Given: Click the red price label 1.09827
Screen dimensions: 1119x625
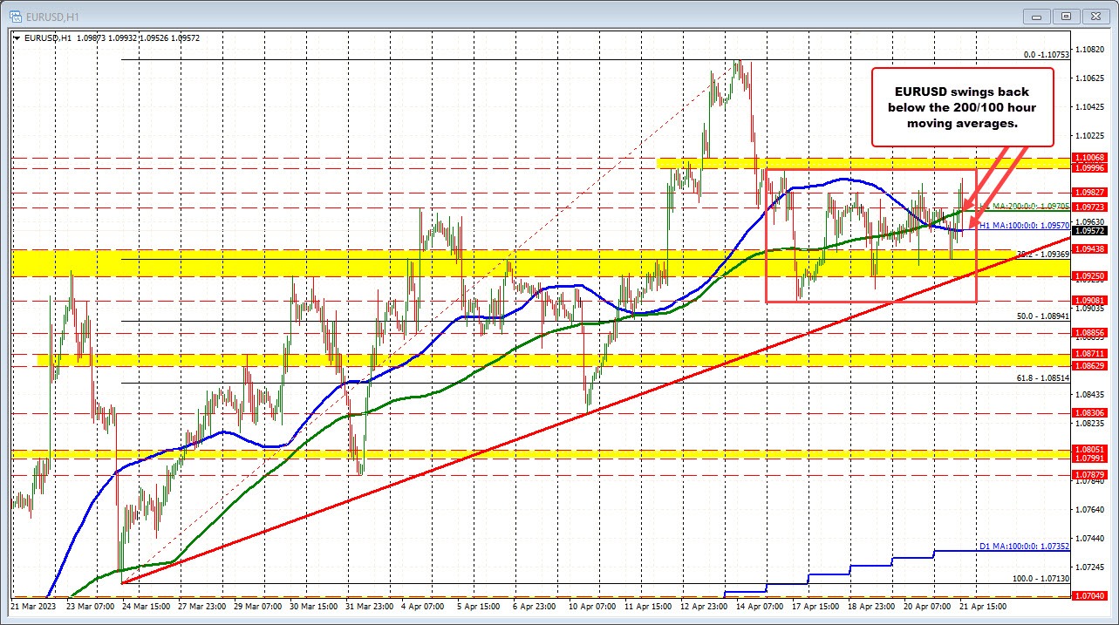Looking at the screenshot, I should (x=1090, y=193).
